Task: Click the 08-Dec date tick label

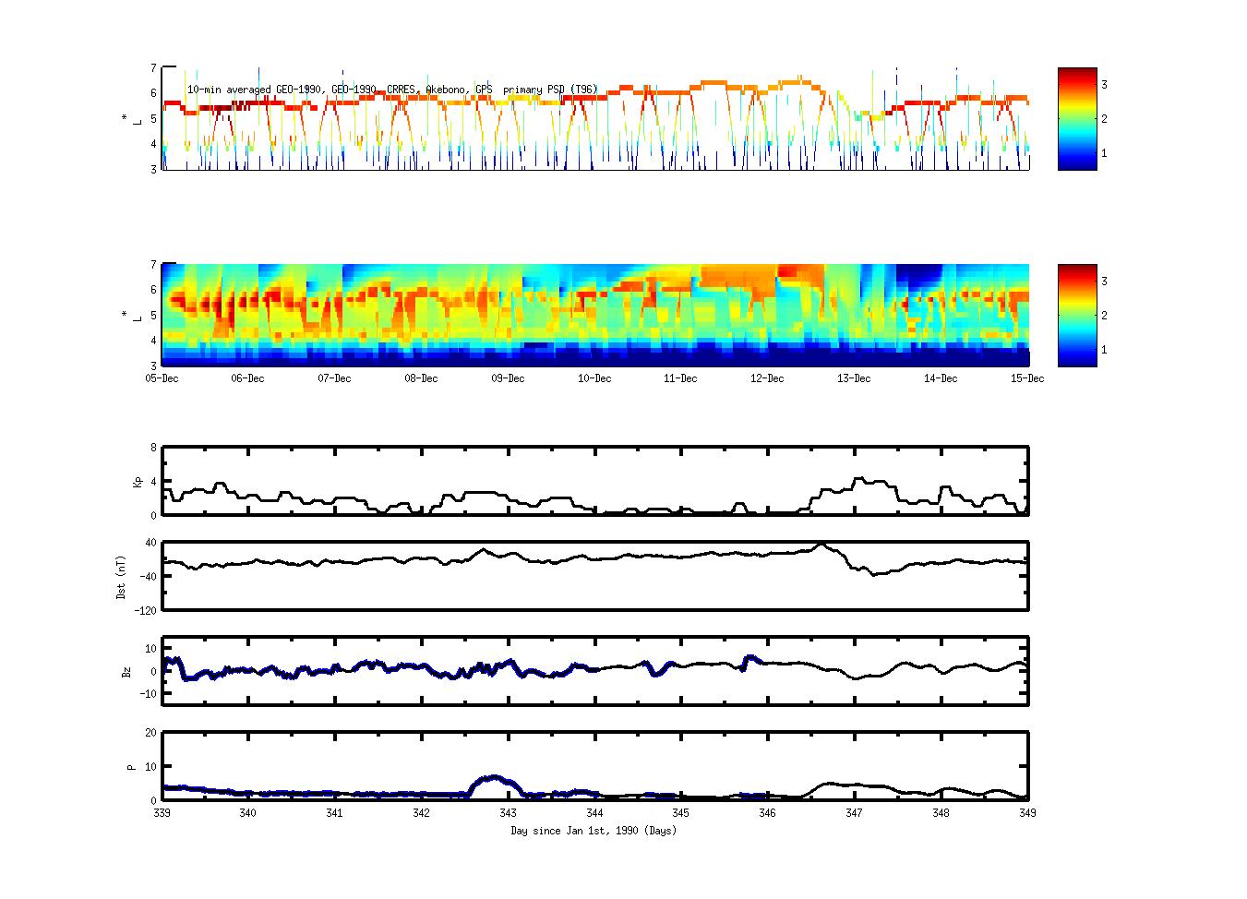Action: [421, 378]
